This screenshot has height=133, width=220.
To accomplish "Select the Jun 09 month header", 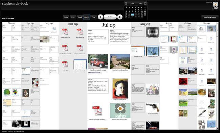I will 72,24.
